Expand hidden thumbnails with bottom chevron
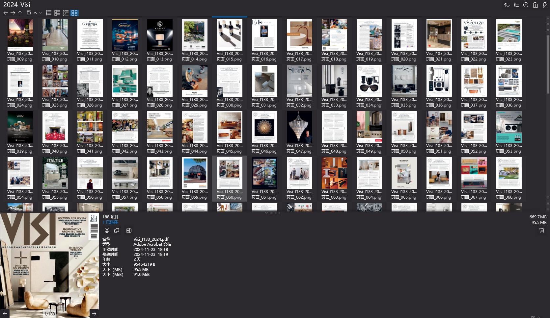This screenshot has height=318, width=550. pyautogui.click(x=266, y=212)
